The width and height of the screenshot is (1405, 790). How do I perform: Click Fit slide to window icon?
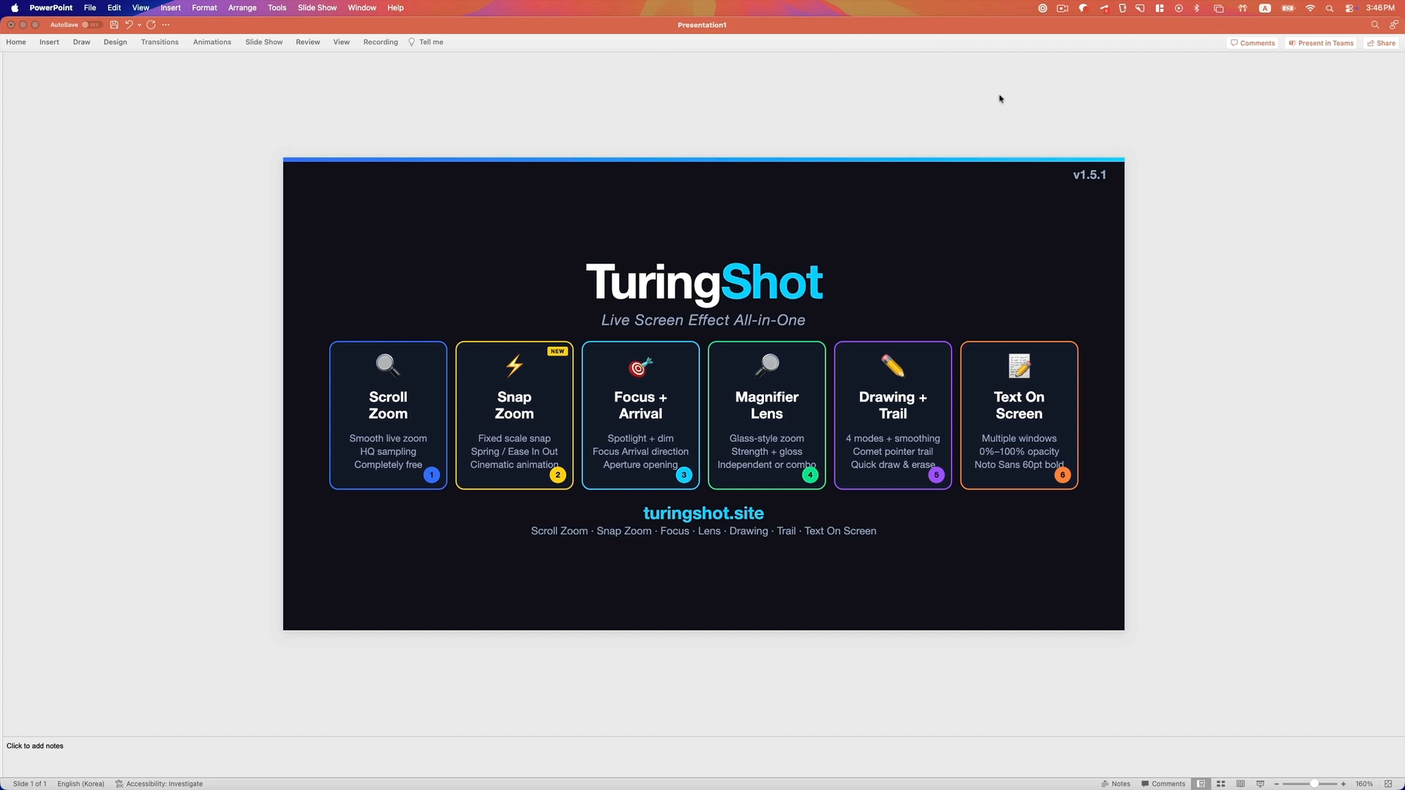[x=1388, y=783]
